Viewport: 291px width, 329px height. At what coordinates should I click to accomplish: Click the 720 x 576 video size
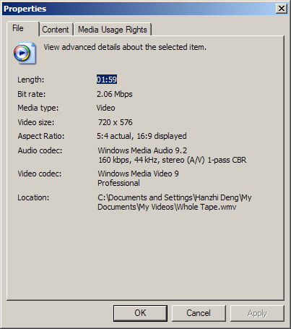coord(116,122)
